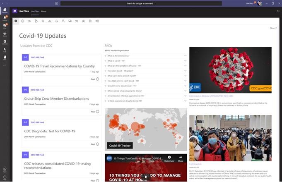Click Watch later on the YouTube video

(x=169, y=158)
